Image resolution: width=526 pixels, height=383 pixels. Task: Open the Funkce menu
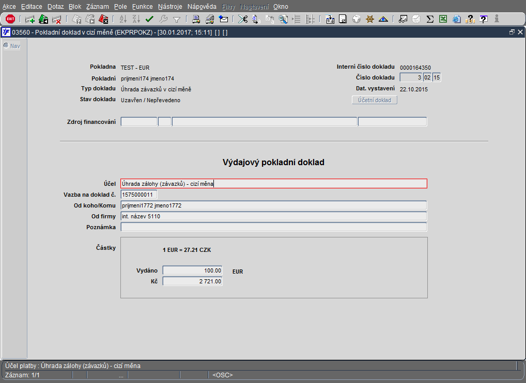pos(142,7)
